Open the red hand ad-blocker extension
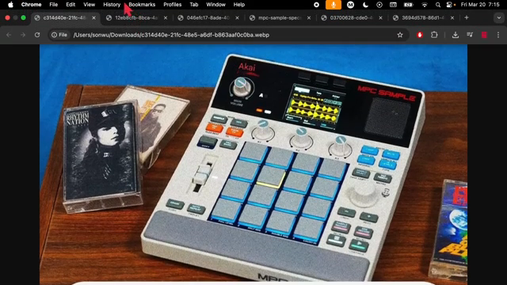The height and width of the screenshot is (285, 507). tap(420, 35)
